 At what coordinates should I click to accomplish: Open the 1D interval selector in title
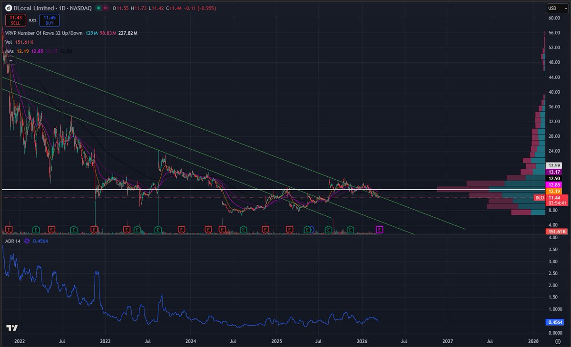[61, 8]
